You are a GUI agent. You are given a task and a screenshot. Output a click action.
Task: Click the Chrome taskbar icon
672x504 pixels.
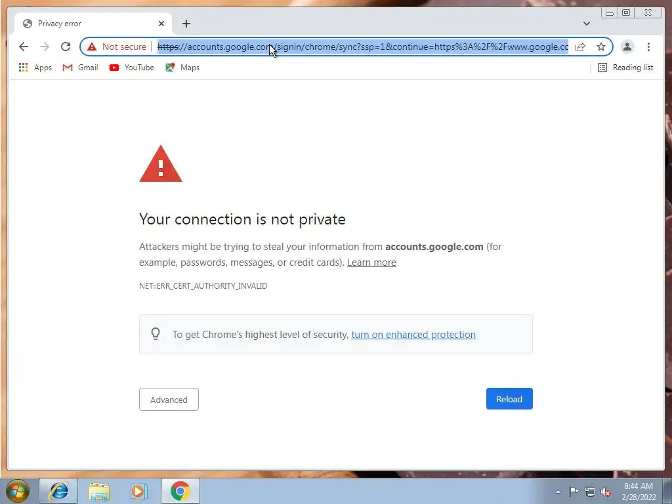180,491
